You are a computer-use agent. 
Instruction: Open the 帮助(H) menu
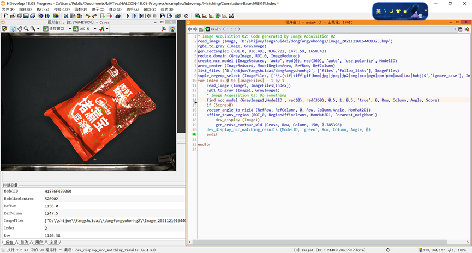(167, 9)
